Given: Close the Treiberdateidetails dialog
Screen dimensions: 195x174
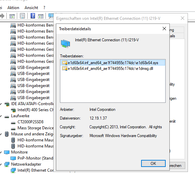Looking at the screenshot, I should coord(164,29).
